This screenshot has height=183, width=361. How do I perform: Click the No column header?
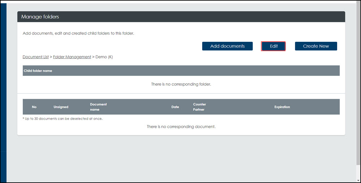point(34,107)
